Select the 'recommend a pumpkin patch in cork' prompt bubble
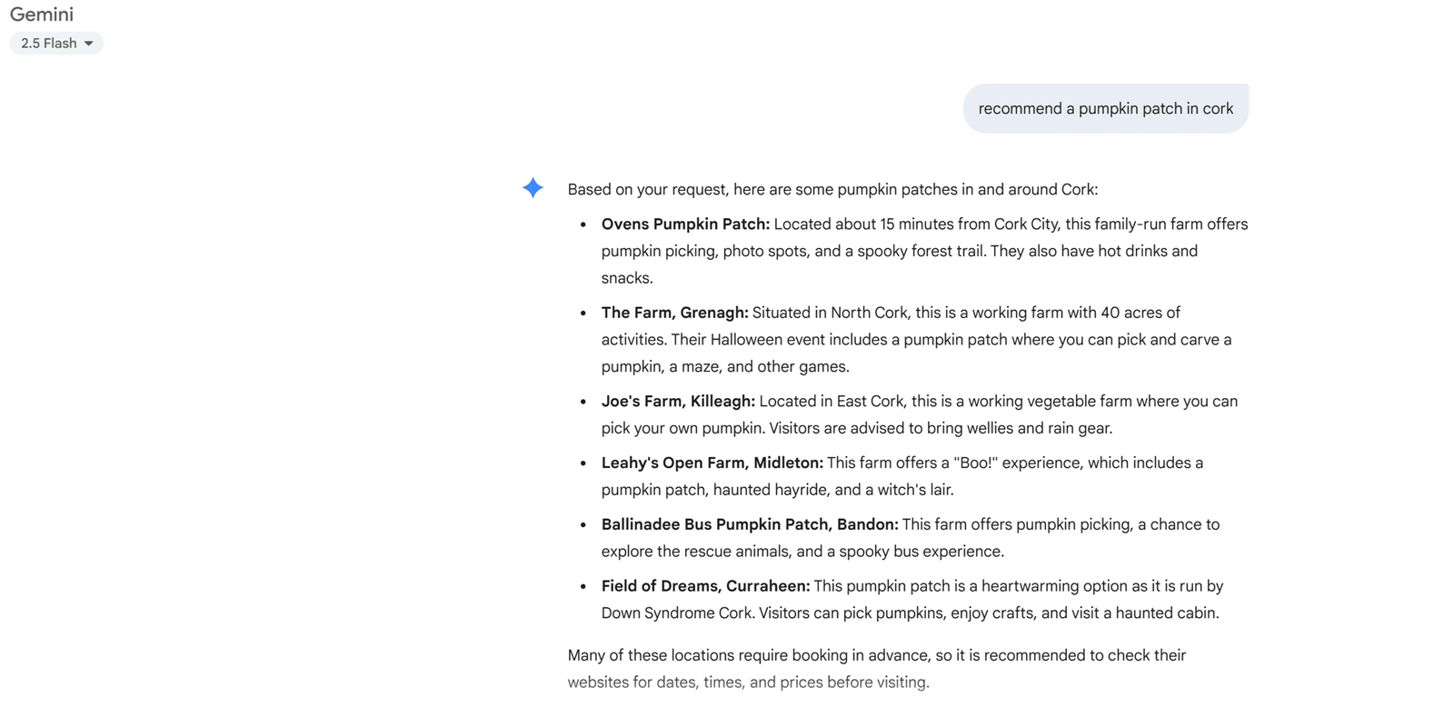The width and height of the screenshot is (1454, 707). coord(1105,109)
